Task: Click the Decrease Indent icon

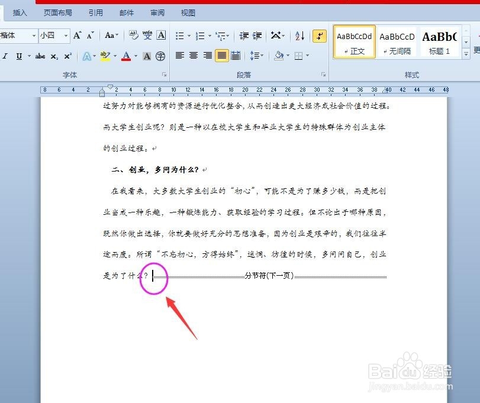Action: click(244, 36)
